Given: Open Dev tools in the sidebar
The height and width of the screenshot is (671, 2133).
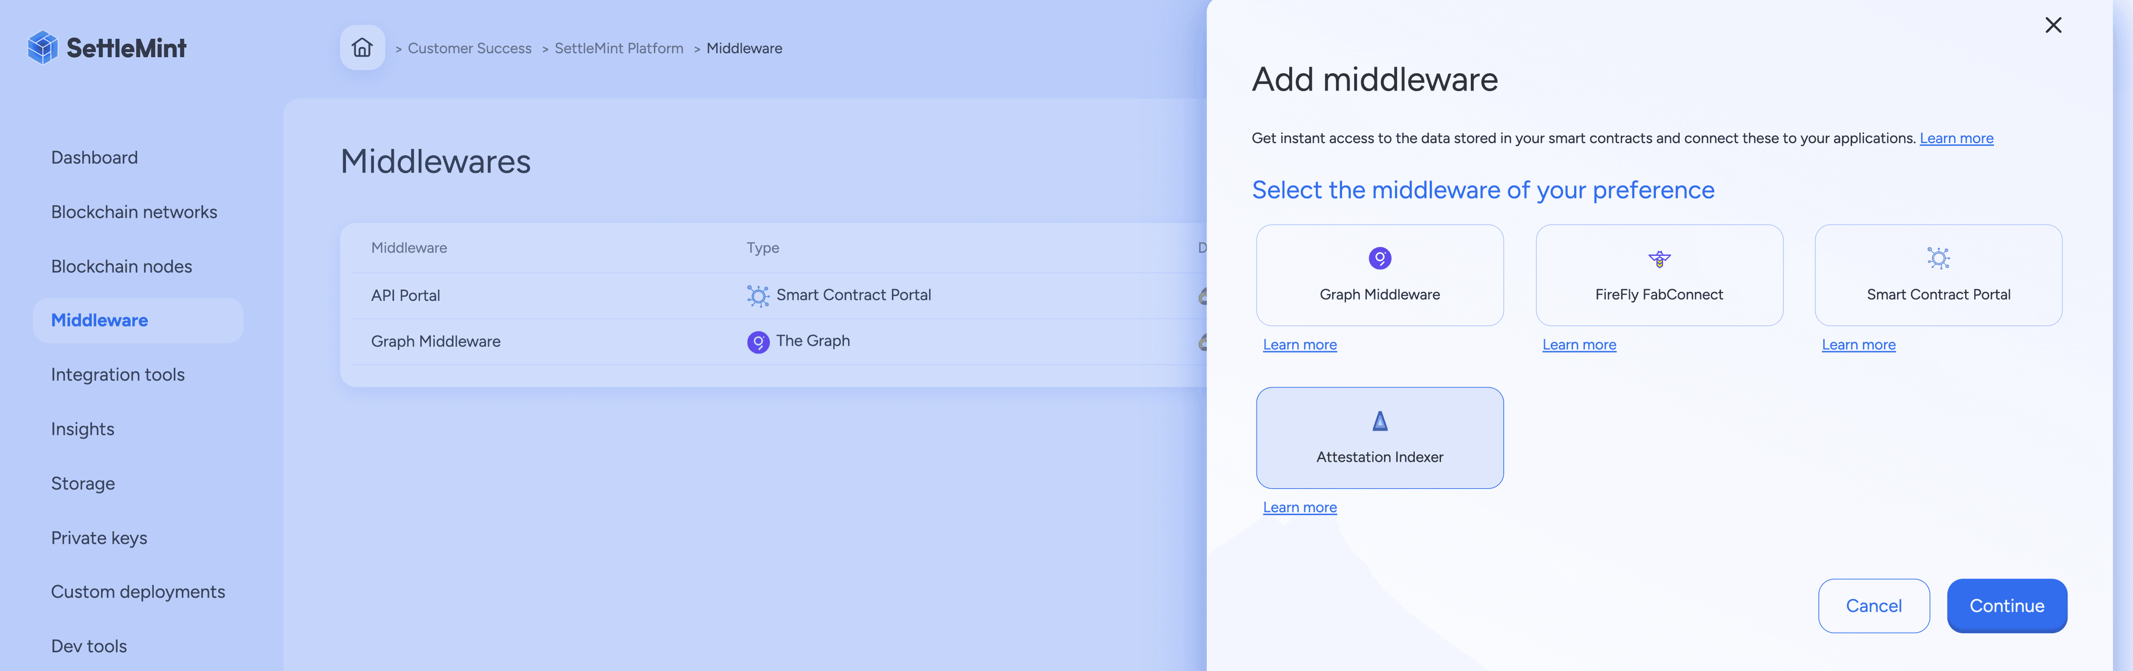Looking at the screenshot, I should point(89,646).
